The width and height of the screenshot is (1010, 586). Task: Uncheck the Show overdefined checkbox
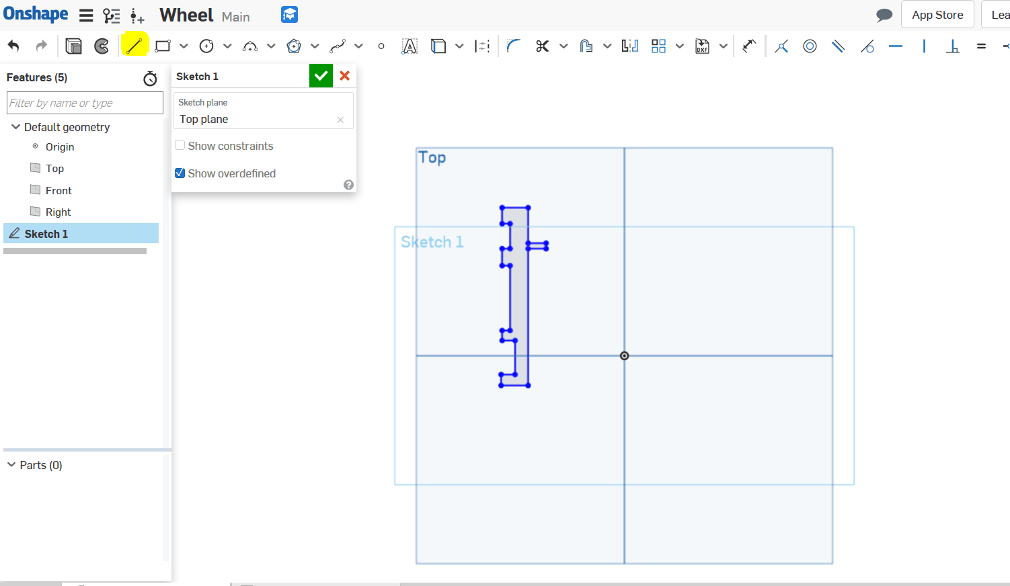[180, 173]
